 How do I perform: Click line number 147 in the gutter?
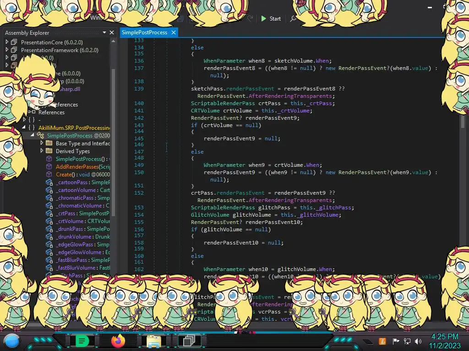[139, 152]
